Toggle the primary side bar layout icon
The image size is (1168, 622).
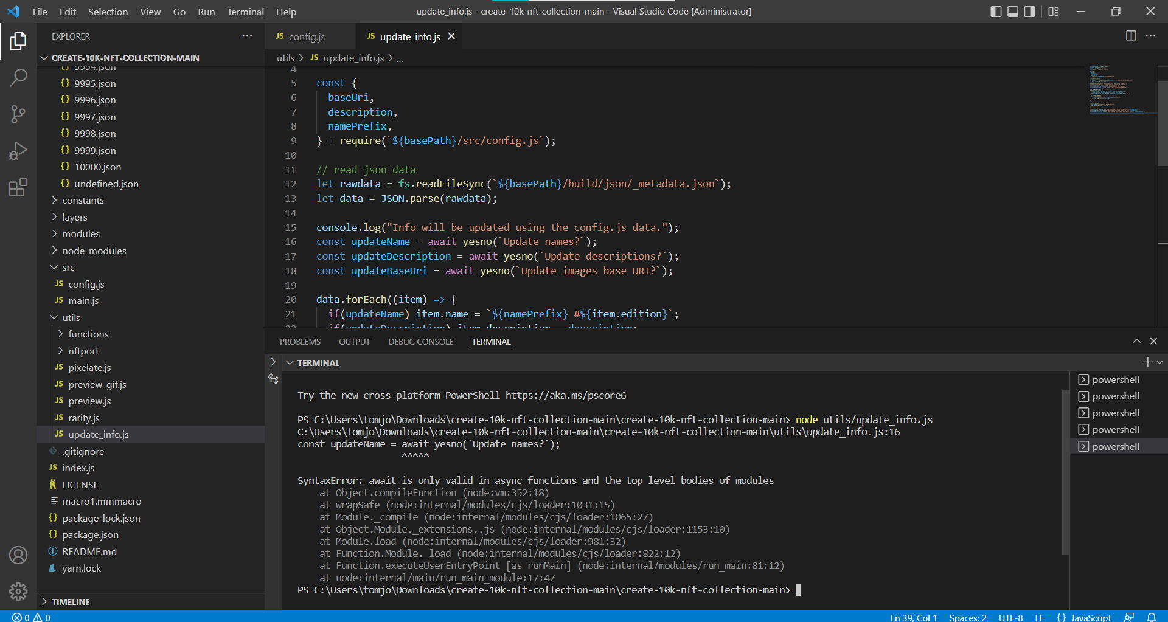[996, 12]
